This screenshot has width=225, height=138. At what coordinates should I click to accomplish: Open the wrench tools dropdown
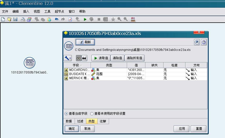pos(68,58)
